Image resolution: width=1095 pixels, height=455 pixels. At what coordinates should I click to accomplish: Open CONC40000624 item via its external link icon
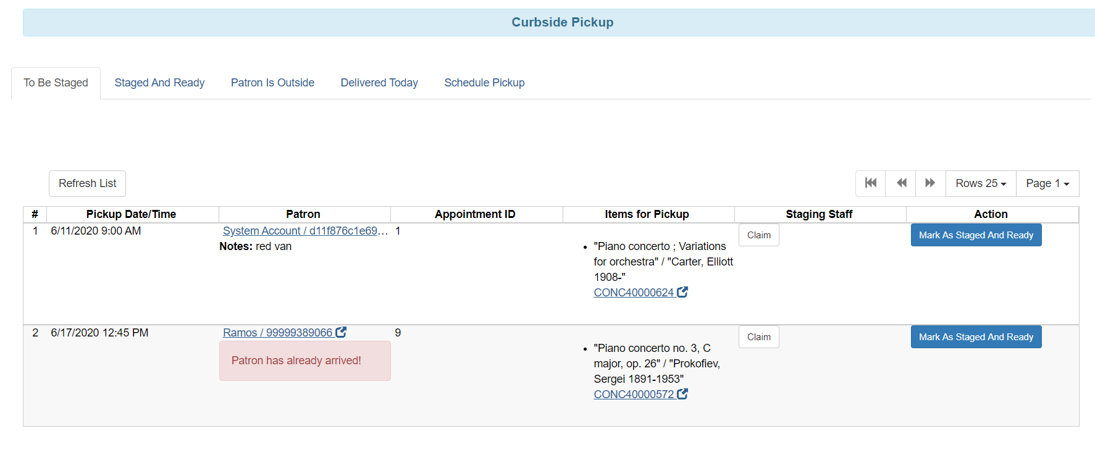pyautogui.click(x=682, y=291)
